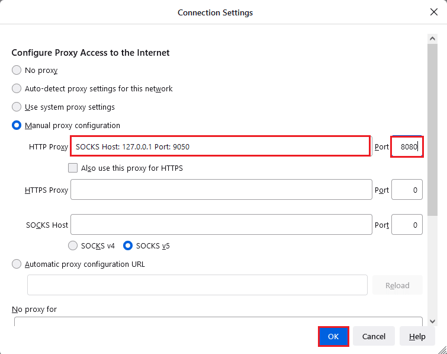Image resolution: width=447 pixels, height=354 pixels.
Task: Open the Help button
Action: click(417, 336)
